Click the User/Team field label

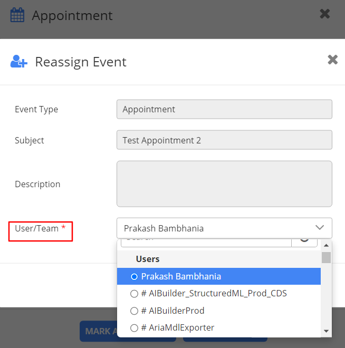tap(37, 228)
